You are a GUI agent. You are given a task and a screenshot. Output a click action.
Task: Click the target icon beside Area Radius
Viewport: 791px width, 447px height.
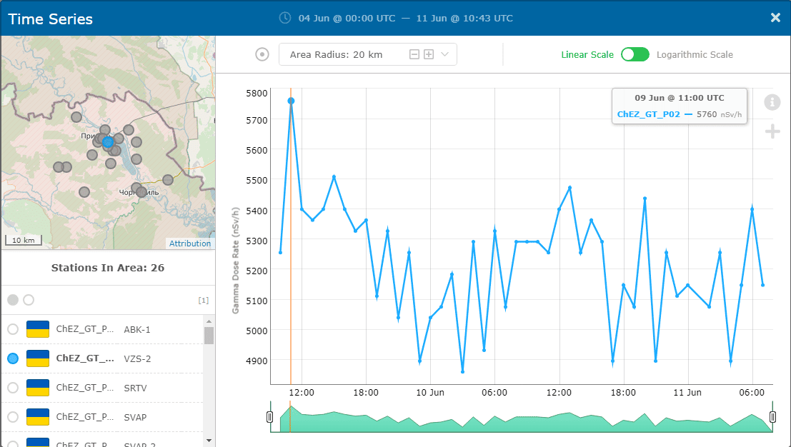(262, 55)
